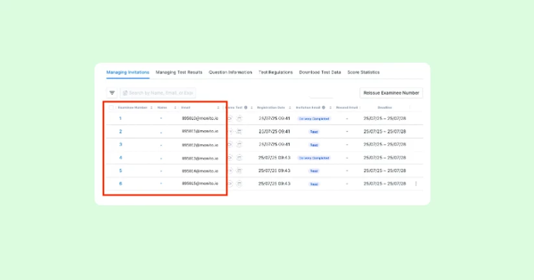Image resolution: width=534 pixels, height=280 pixels.
Task: Click the Invitation Email info icon
Action: coord(324,107)
